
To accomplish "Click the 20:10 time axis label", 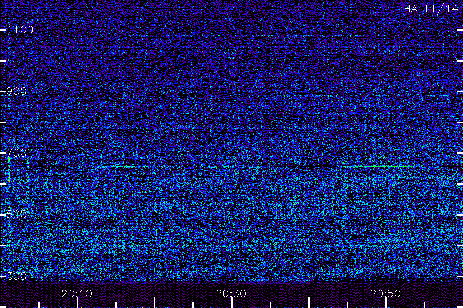I will coord(77,294).
